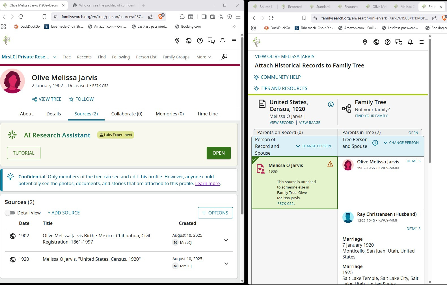
Task: Click VIEW IMAGE link
Action: (310, 123)
